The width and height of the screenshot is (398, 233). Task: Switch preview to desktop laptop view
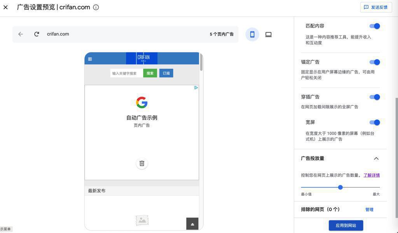coord(268,34)
